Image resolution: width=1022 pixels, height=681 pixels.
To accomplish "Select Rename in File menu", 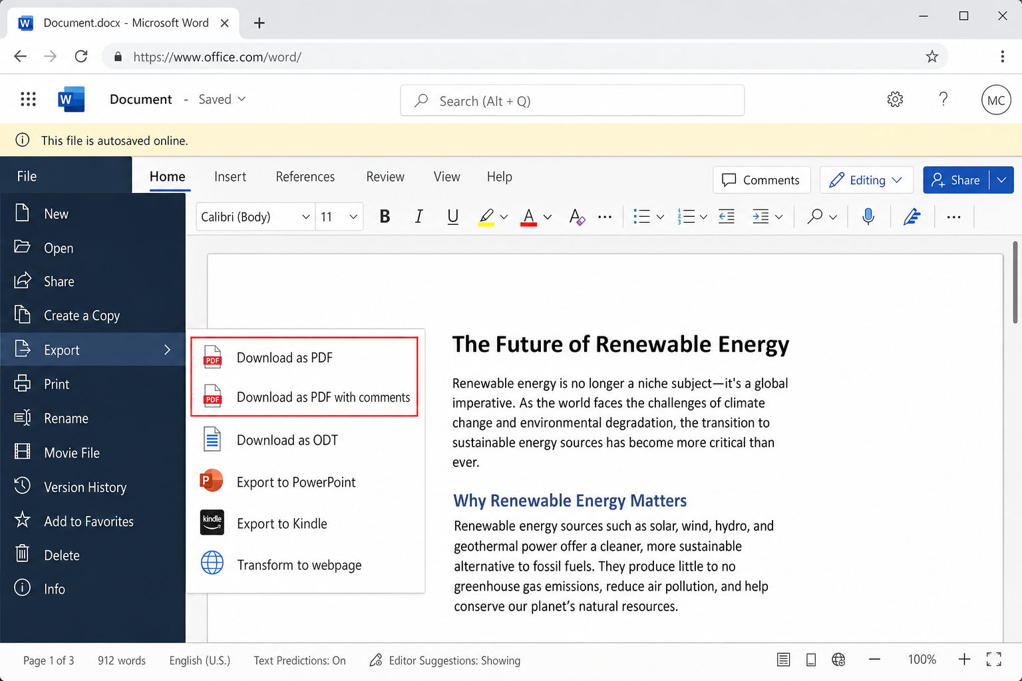I will tap(92, 418).
